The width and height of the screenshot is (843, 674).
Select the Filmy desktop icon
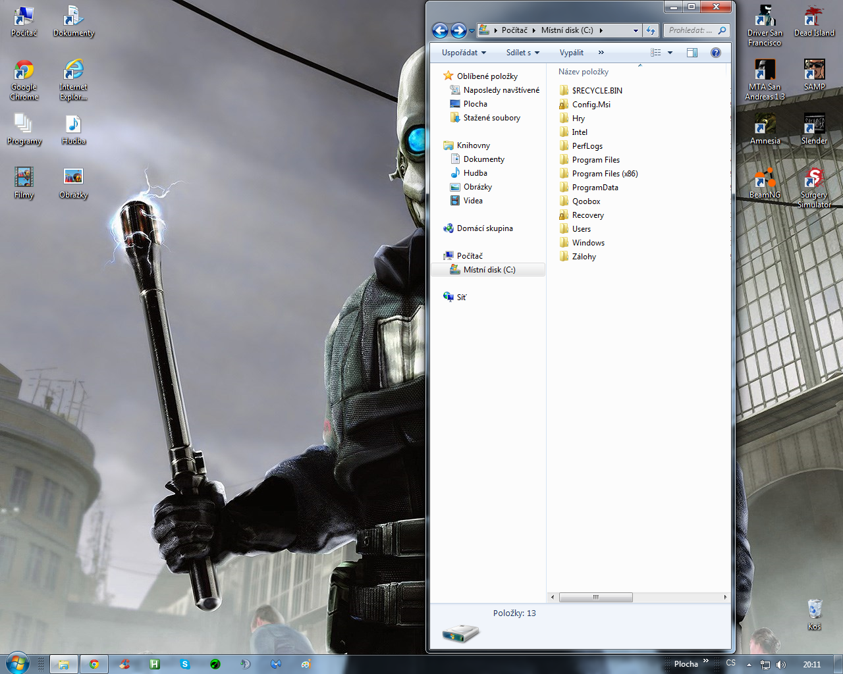coord(24,182)
